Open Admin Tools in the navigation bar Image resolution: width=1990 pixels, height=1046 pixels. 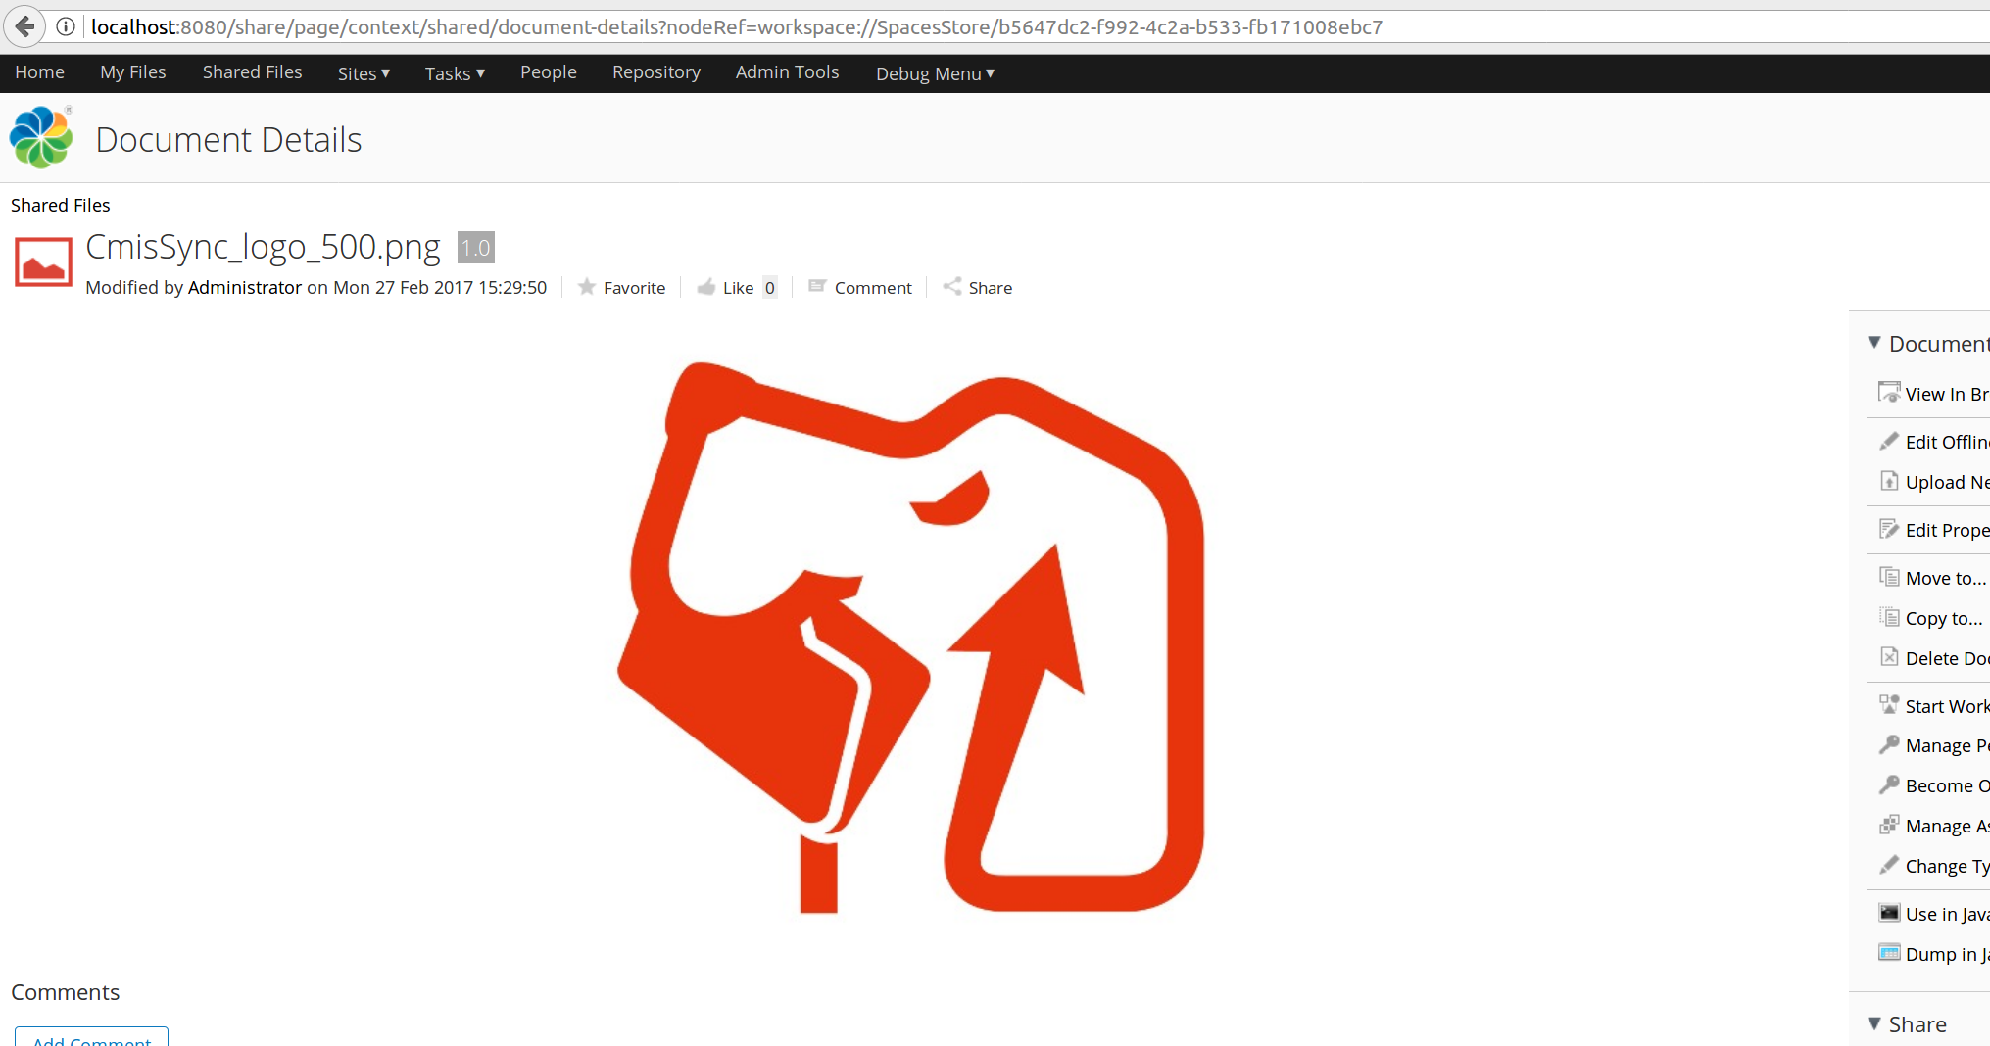pyautogui.click(x=787, y=72)
